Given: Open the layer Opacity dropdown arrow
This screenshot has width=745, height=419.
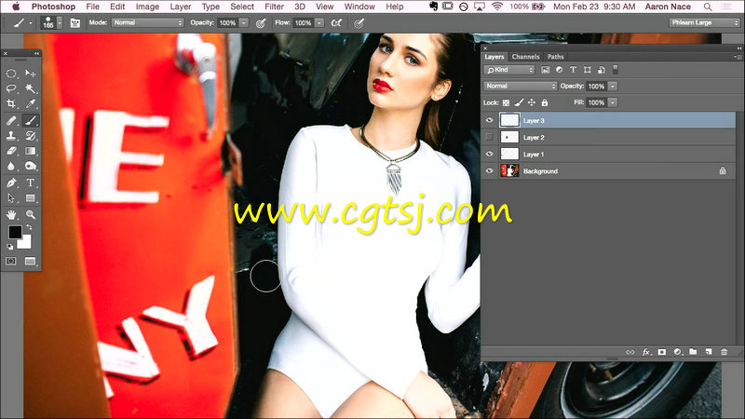Looking at the screenshot, I should point(613,86).
